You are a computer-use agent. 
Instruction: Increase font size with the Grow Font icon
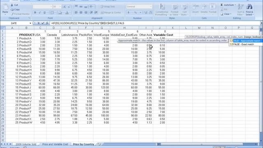pyautogui.click(x=65, y=7)
